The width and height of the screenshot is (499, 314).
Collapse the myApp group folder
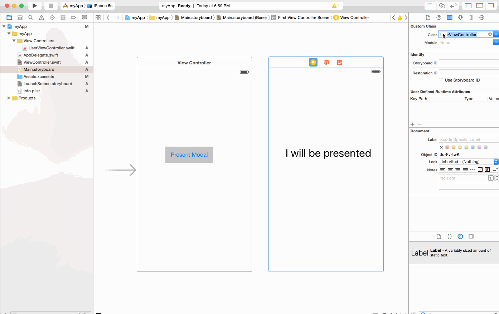(x=9, y=34)
